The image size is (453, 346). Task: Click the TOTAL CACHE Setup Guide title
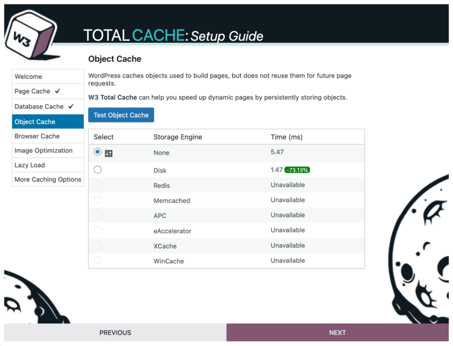(173, 36)
